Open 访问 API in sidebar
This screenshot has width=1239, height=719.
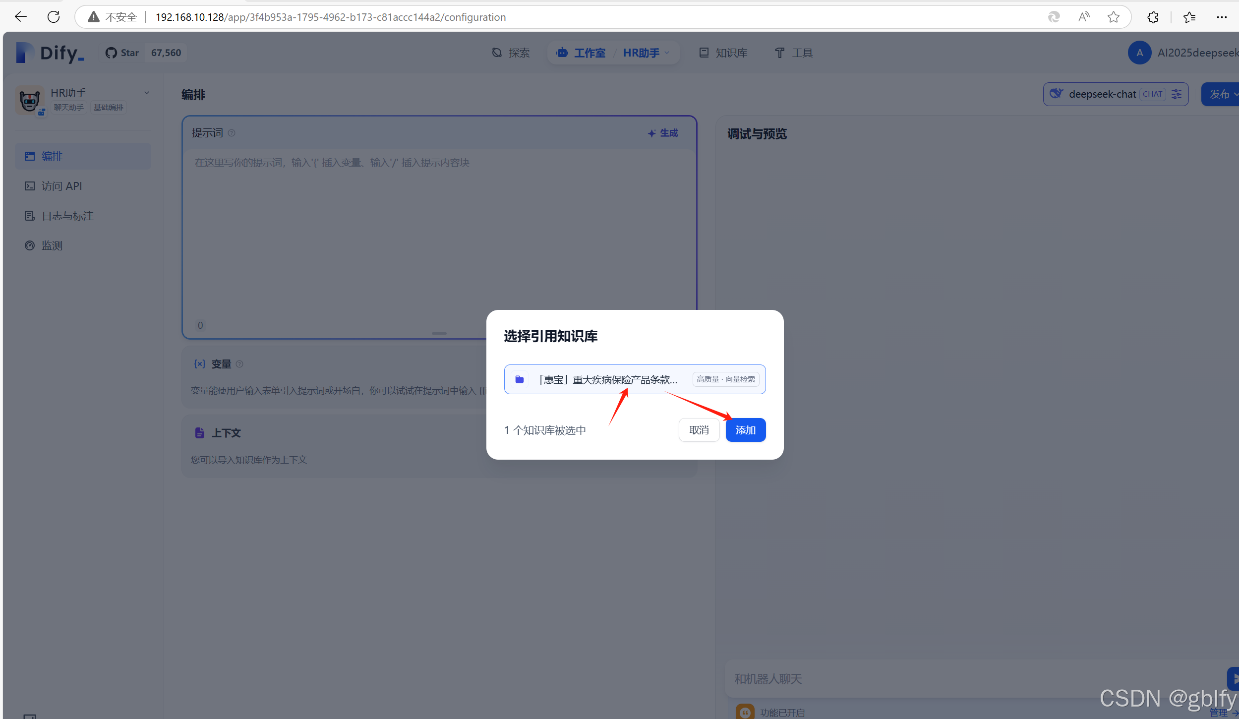coord(83,186)
